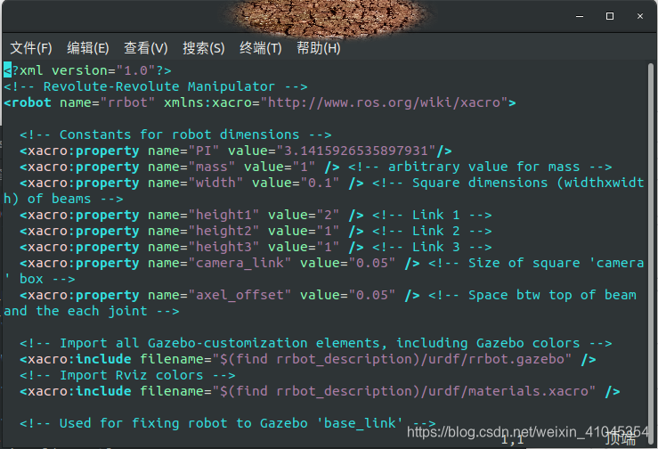Open the 搜索(S) menu
Viewport: 658px width, 449px height.
pyautogui.click(x=204, y=48)
